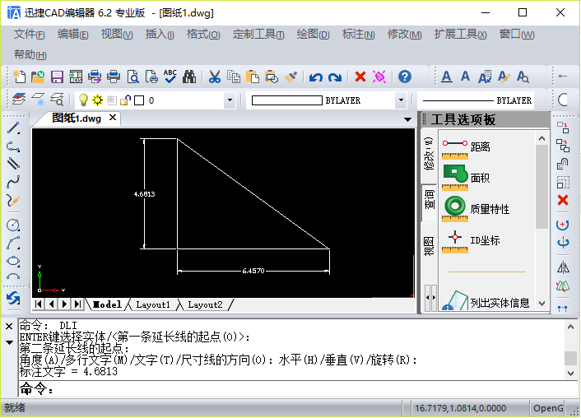Delete using the red X toolbar icon
Viewport: 581px width, 418px height.
pyautogui.click(x=360, y=77)
